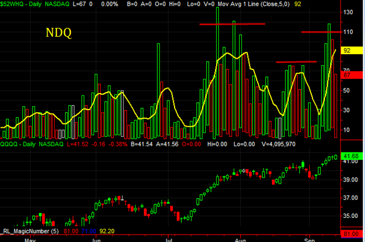Click the 110 level on the upper price axis
This screenshot has width=365, height=242.
(x=348, y=32)
